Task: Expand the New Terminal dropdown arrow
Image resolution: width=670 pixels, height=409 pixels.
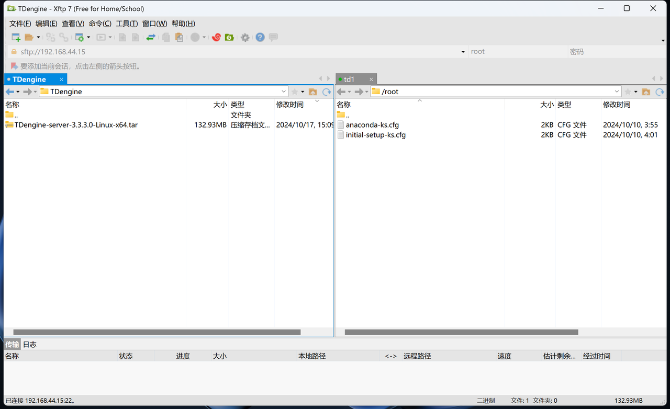Action: 110,37
